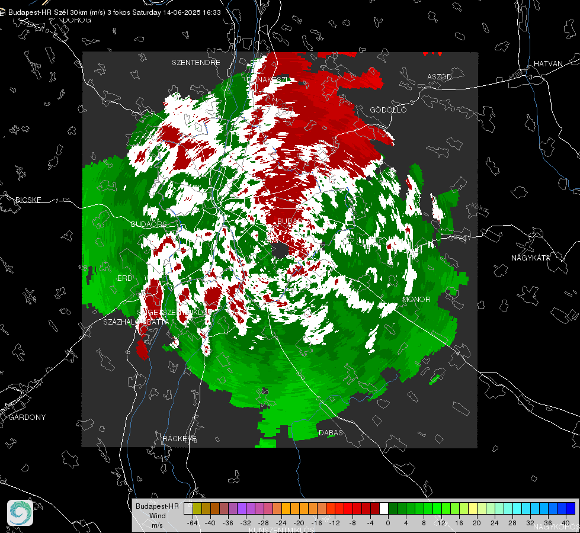This screenshot has width=580, height=533.
Task: Click the 0 value on the wind scale
Action: point(387,523)
